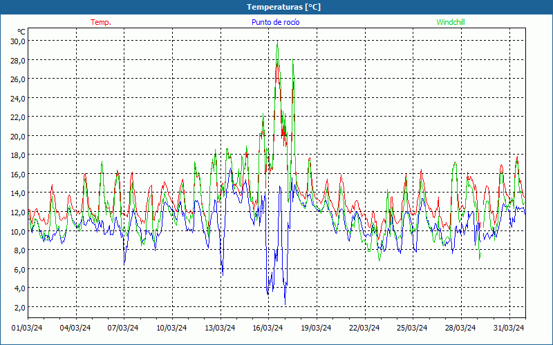553x345 pixels.
Task: Click the 04/03/24 date label
Action: (75, 328)
